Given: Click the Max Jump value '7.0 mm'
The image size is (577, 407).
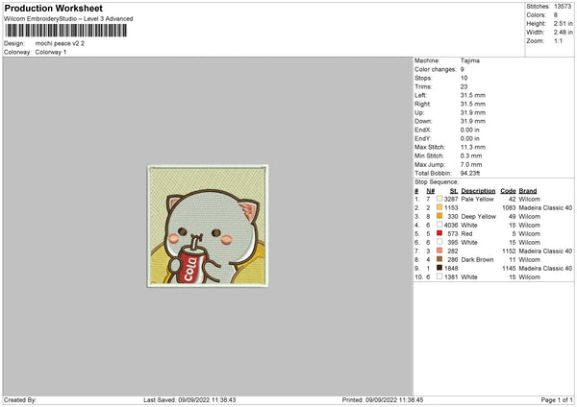Looking at the screenshot, I should (471, 164).
